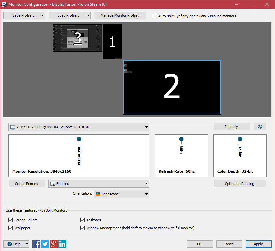The height and width of the screenshot is (251, 275).
Task: Open the Help dropdown button
Action: pos(16,244)
